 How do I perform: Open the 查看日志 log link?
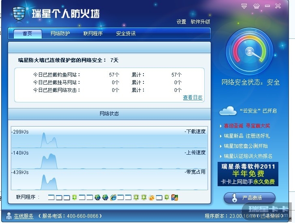(192, 98)
